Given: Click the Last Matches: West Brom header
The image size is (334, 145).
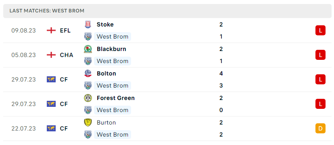Looking at the screenshot, I should pyautogui.click(x=47, y=11).
